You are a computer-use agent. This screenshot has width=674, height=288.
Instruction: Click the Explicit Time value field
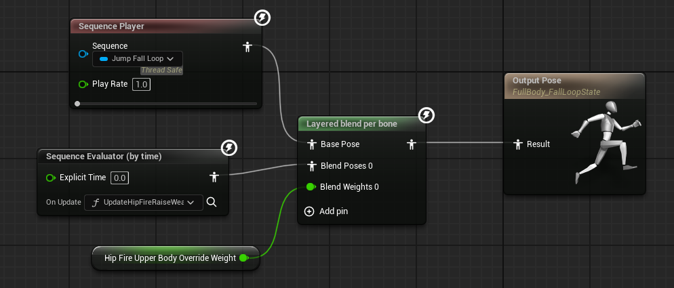click(x=119, y=178)
